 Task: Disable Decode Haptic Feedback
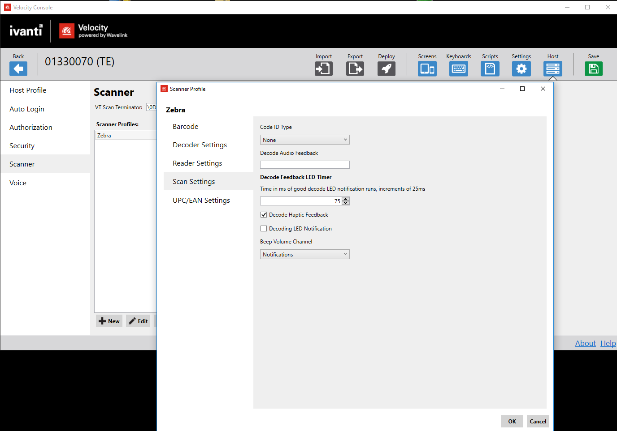tap(264, 214)
